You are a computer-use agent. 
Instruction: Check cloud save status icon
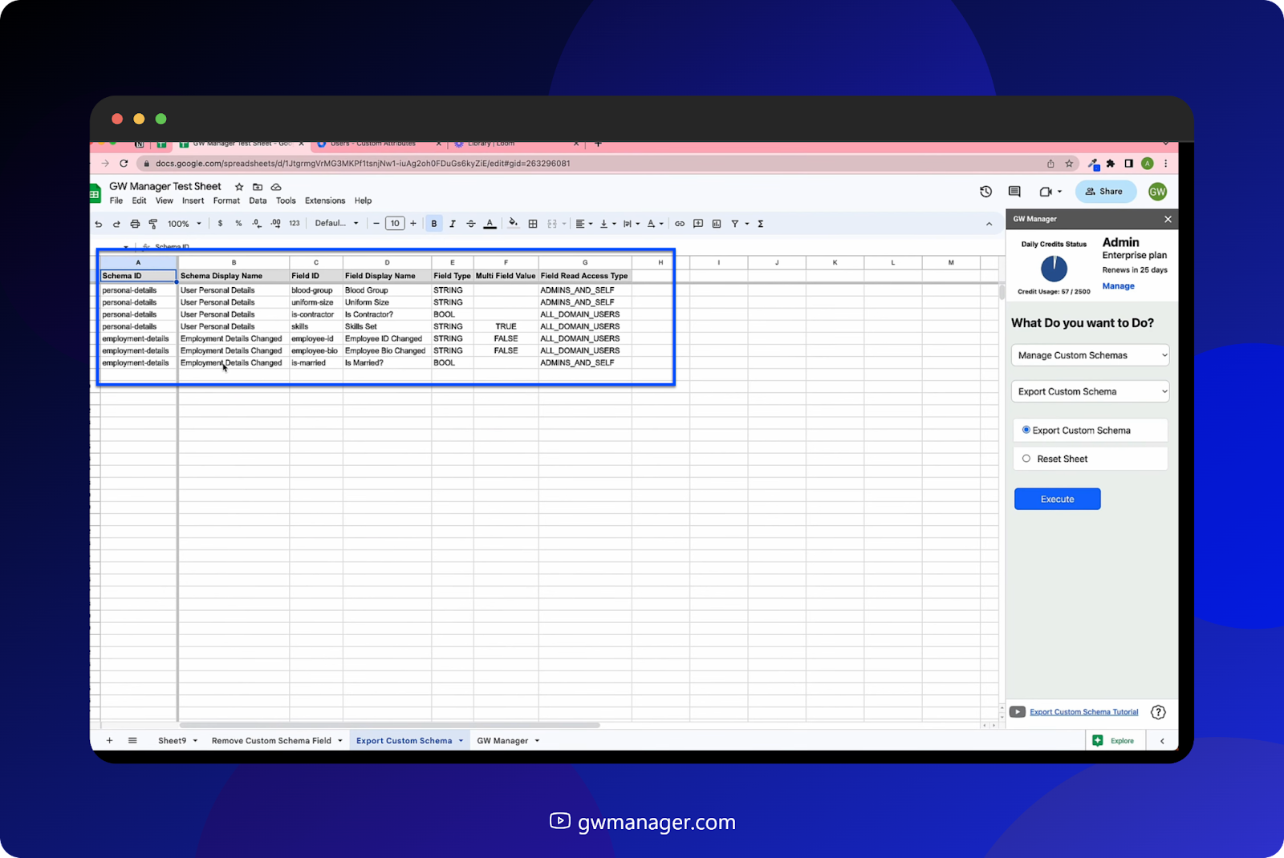pyautogui.click(x=276, y=187)
